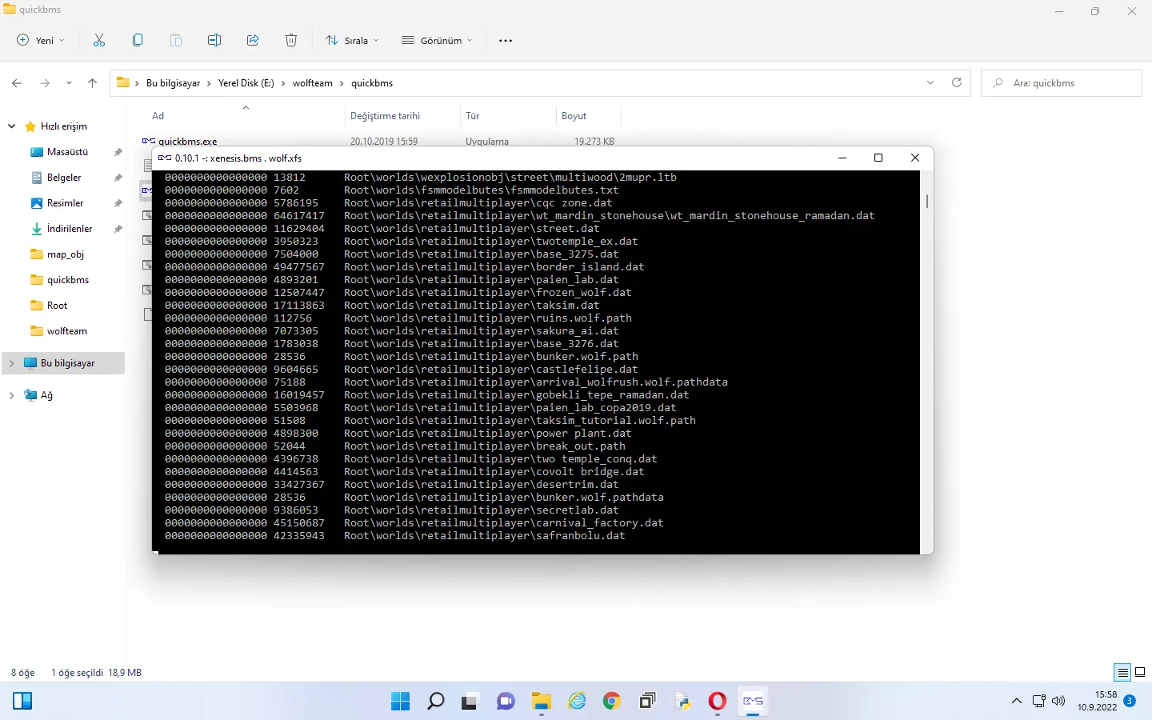
Task: Open the Görünüm view menu
Action: (x=437, y=40)
